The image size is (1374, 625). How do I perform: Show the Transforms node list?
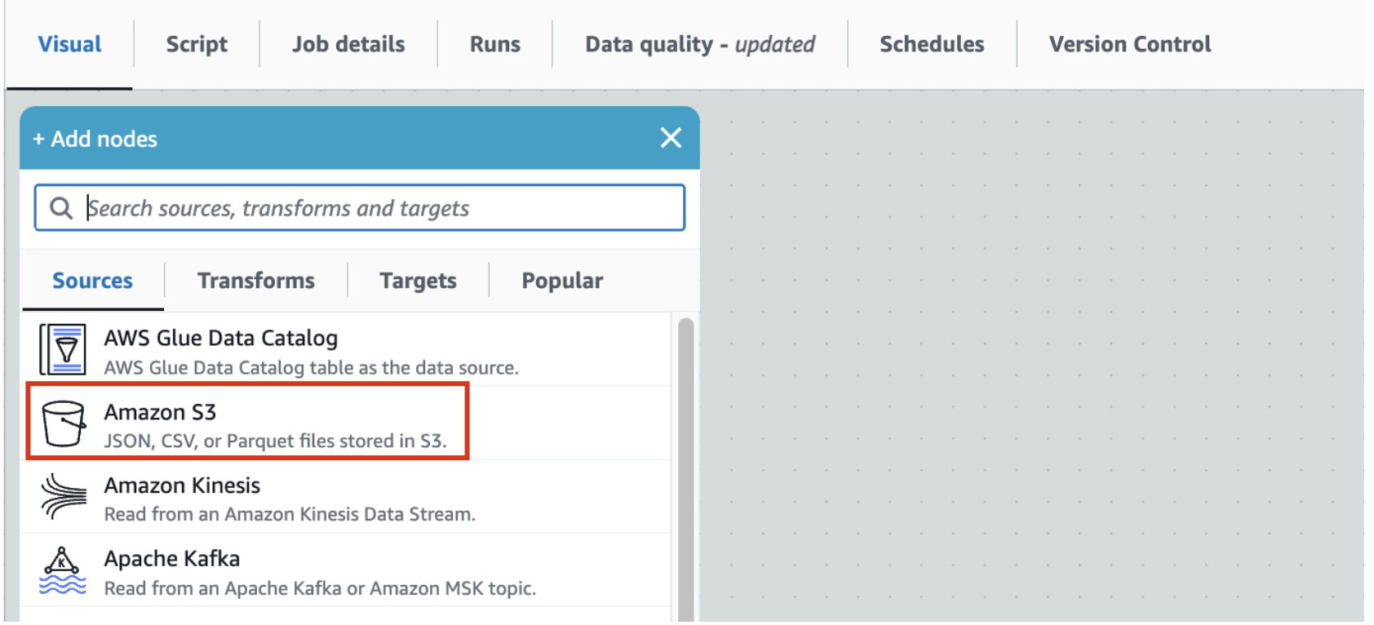pyautogui.click(x=255, y=281)
